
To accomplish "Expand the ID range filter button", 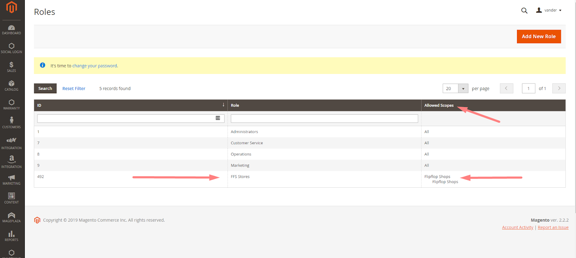I will [218, 118].
